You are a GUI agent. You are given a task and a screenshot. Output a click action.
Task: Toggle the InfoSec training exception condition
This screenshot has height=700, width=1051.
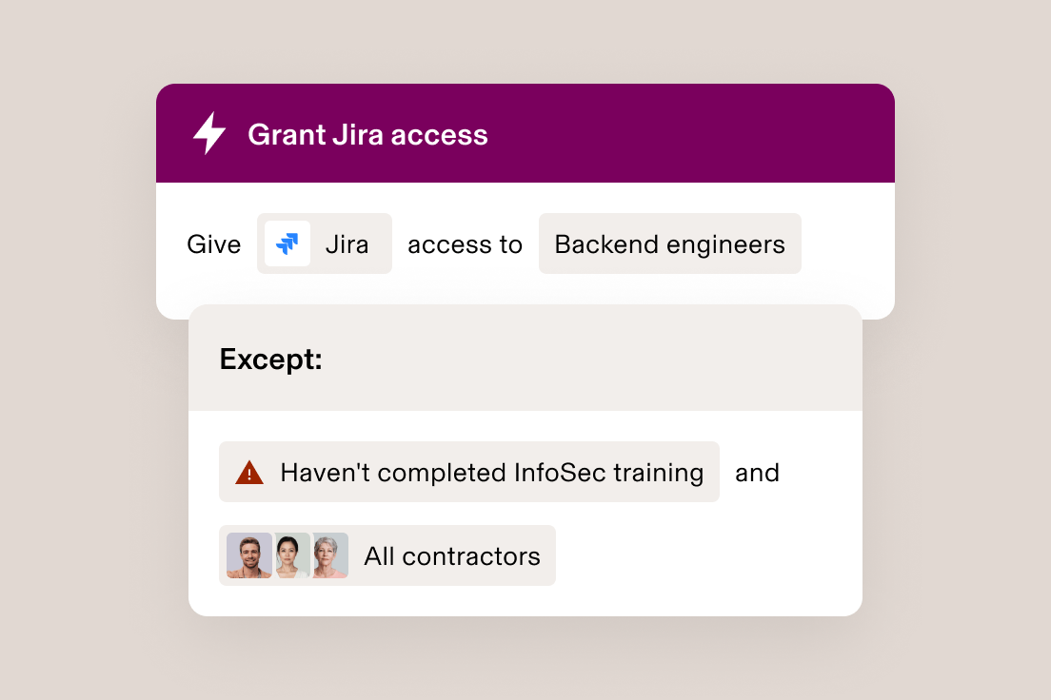(469, 472)
